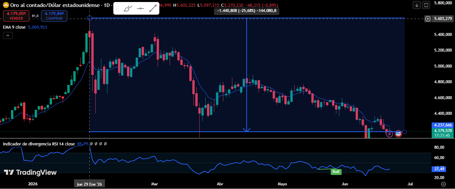Click the measurement tooltip showing −25,68%
Viewport: 455px width, 189px height.
coord(247,11)
